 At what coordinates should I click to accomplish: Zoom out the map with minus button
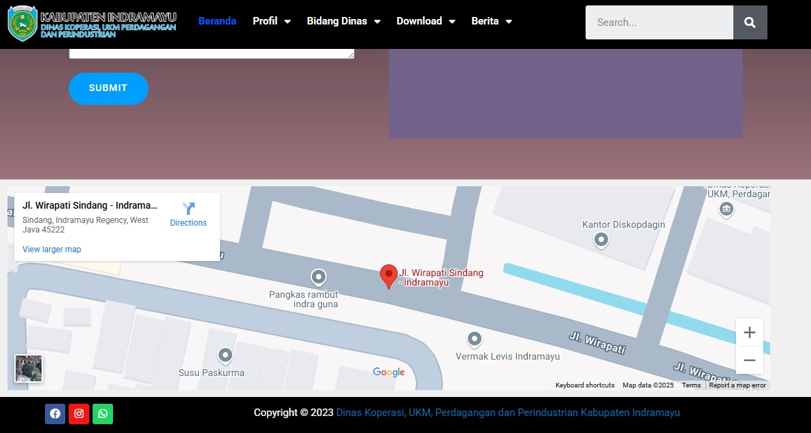pos(750,360)
